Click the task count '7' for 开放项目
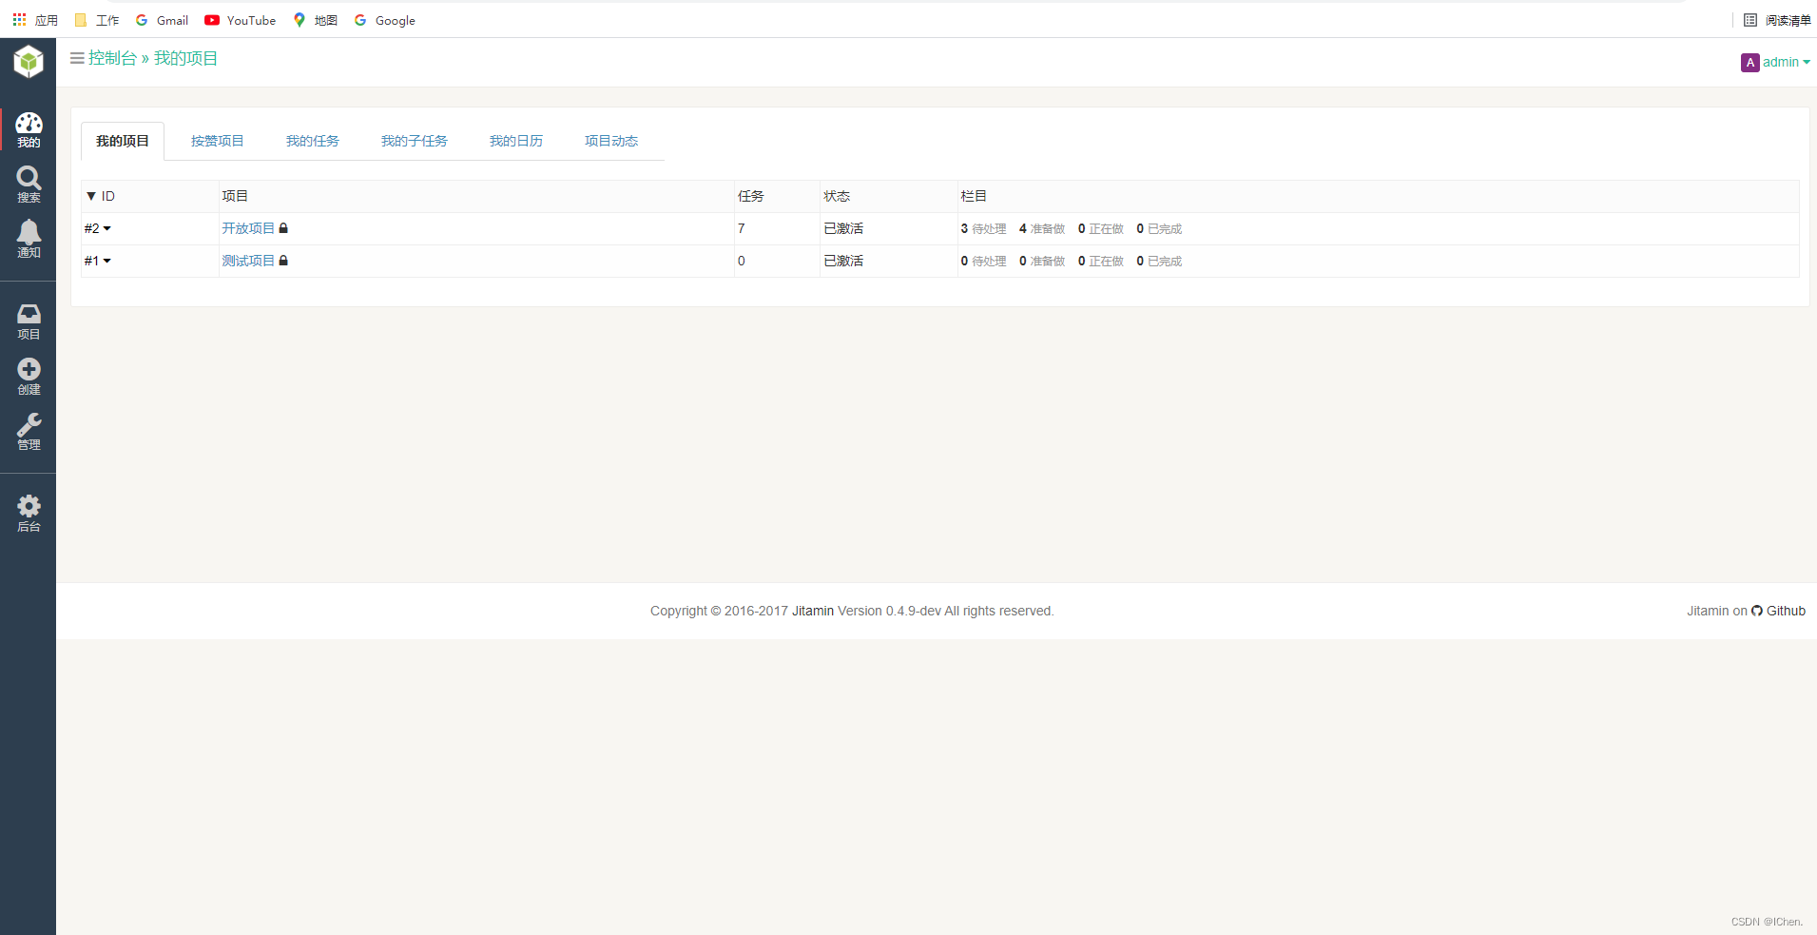 click(742, 228)
